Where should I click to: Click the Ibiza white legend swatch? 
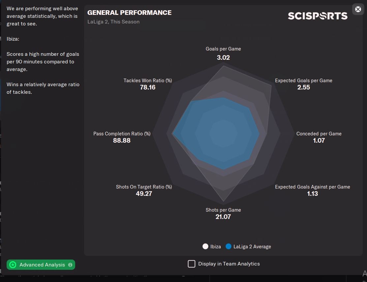pyautogui.click(x=205, y=246)
